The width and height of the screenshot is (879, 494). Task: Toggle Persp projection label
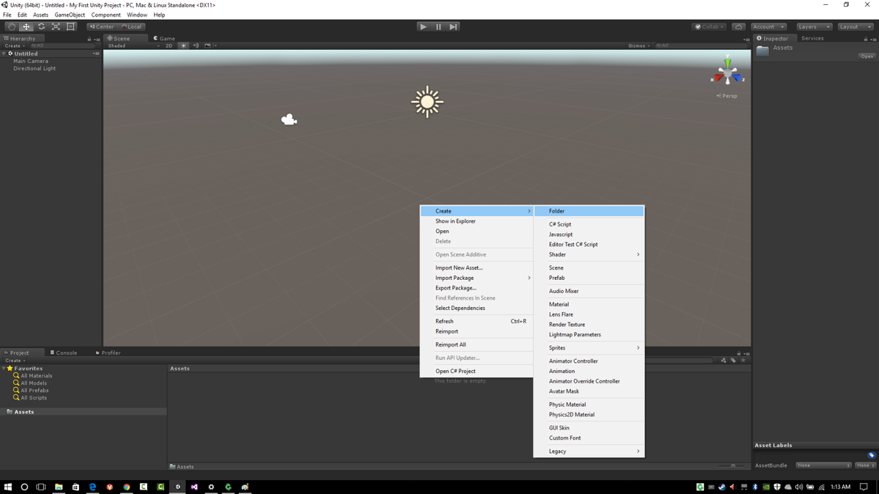(727, 96)
